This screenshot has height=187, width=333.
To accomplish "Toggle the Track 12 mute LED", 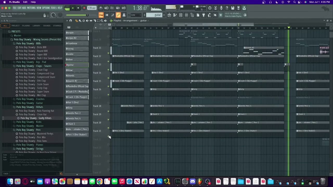I will pos(108,61).
